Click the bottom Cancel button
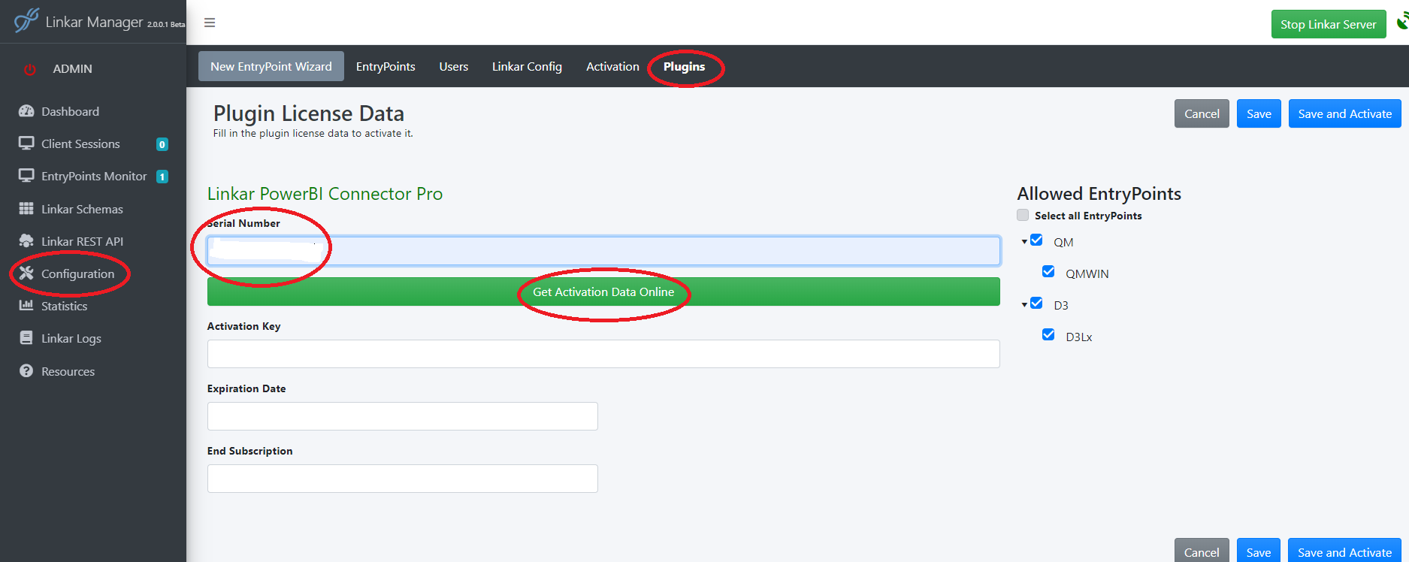Viewport: 1409px width, 562px height. (x=1202, y=551)
